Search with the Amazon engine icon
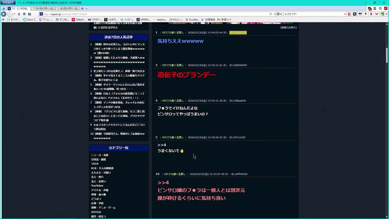389x219 pixels. pyautogui.click(x=366, y=14)
